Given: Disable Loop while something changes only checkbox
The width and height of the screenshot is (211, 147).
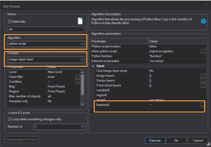Looking at the screenshot, I should click(x=10, y=119).
